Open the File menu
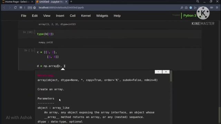The height and width of the screenshot is (124, 221). pos(23,16)
